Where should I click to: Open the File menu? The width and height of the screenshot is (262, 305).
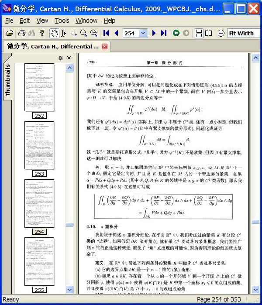click(9, 21)
